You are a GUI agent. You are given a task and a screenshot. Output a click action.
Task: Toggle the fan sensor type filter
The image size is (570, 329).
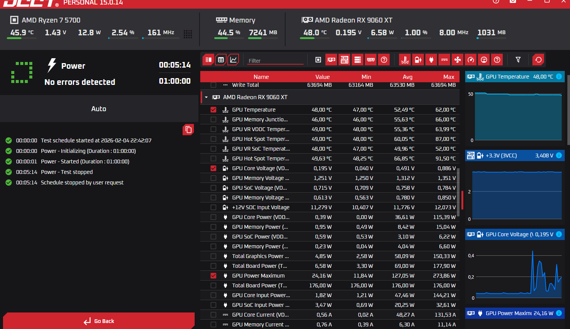[458, 60]
